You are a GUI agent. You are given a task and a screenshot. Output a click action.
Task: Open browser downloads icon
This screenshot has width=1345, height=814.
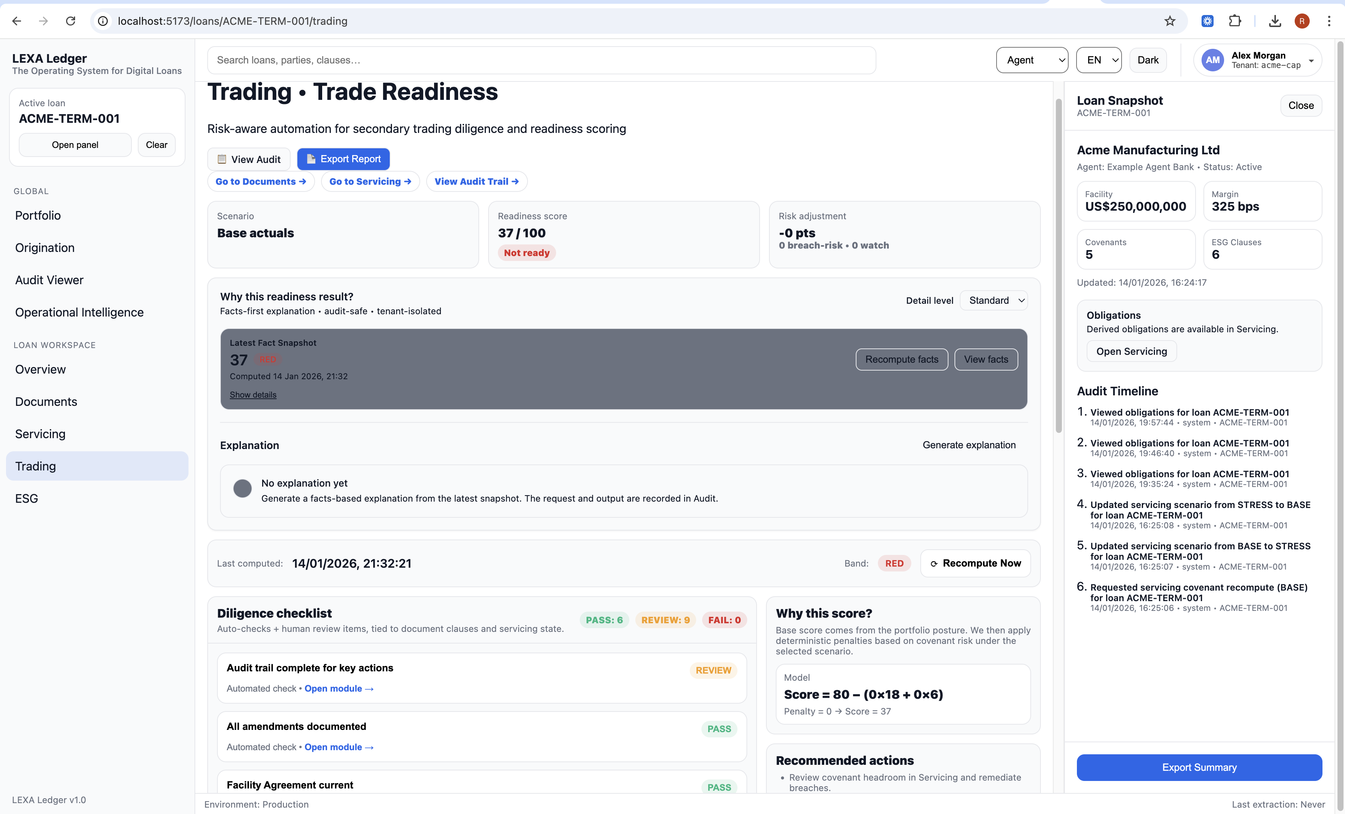[1274, 21]
